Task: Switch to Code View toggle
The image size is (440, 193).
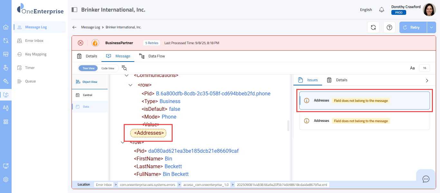Action: coord(108,68)
